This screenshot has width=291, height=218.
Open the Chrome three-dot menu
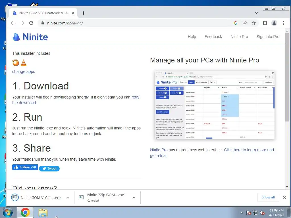[x=283, y=23]
